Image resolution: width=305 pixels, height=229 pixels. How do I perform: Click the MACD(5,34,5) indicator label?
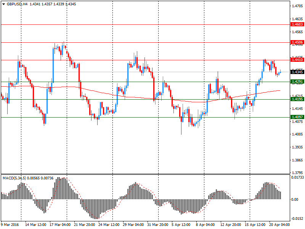[x=14, y=178]
